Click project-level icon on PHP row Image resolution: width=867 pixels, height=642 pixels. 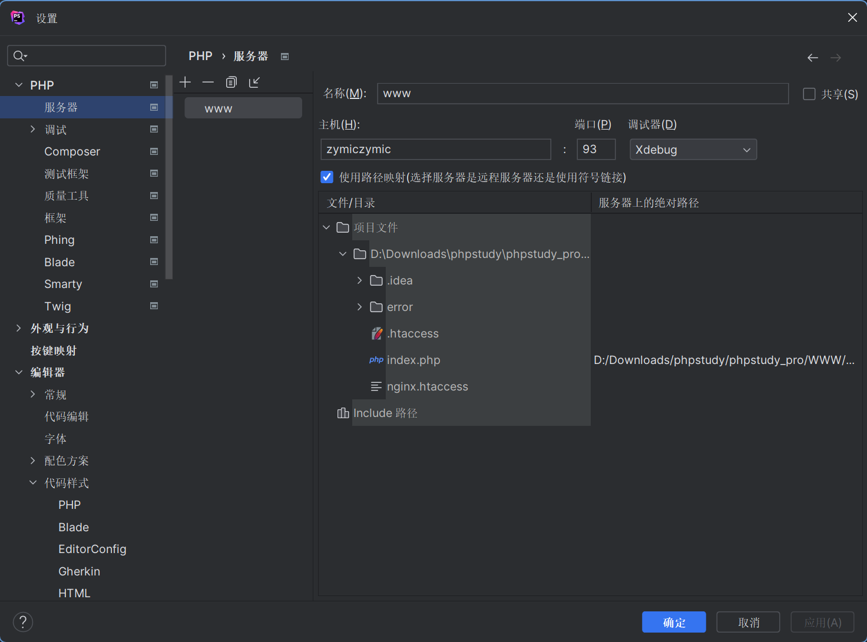click(x=154, y=85)
